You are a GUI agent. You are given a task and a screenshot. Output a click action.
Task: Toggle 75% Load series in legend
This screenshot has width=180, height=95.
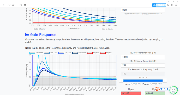click(51, 53)
